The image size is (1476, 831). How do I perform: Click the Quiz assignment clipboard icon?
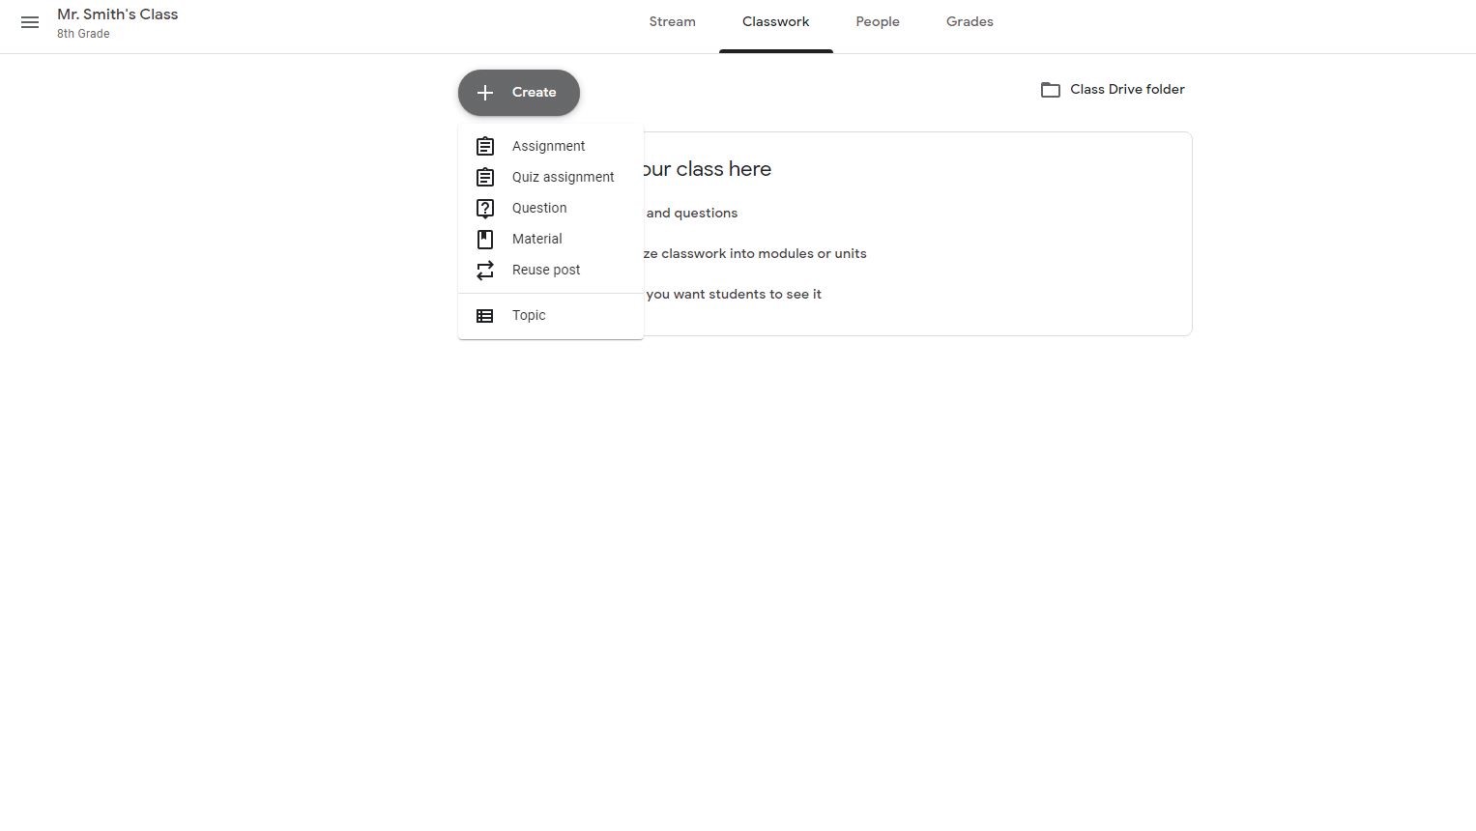[484, 177]
